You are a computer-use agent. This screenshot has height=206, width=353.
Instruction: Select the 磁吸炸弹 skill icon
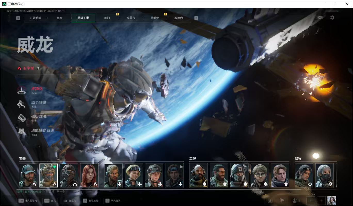(x=22, y=118)
